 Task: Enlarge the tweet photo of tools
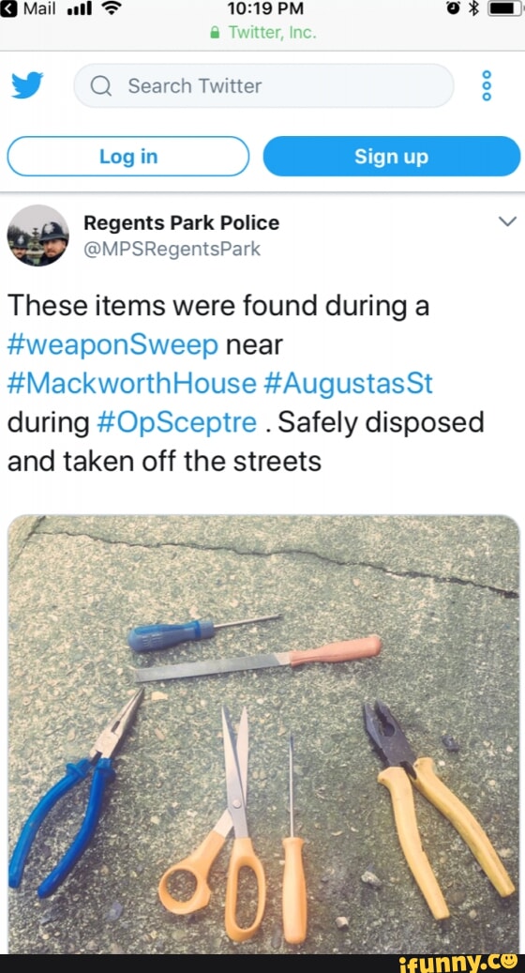[x=263, y=734]
